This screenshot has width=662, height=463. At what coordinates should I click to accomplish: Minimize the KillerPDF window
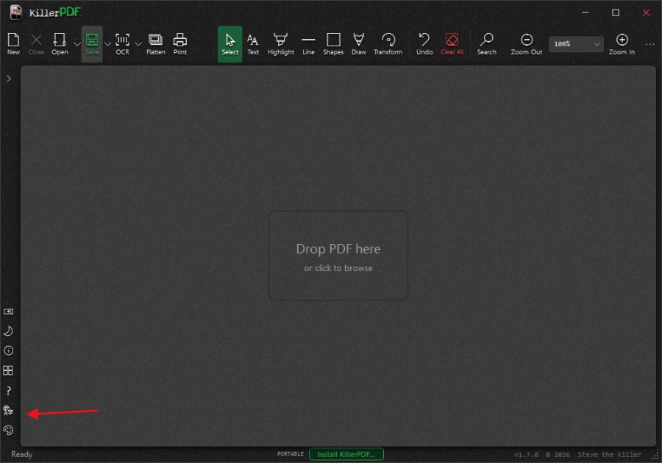point(586,12)
